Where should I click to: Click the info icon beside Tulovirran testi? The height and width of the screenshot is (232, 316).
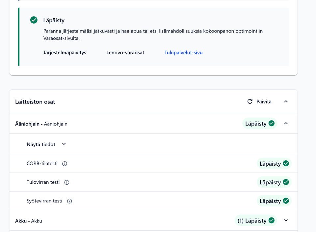67,182
